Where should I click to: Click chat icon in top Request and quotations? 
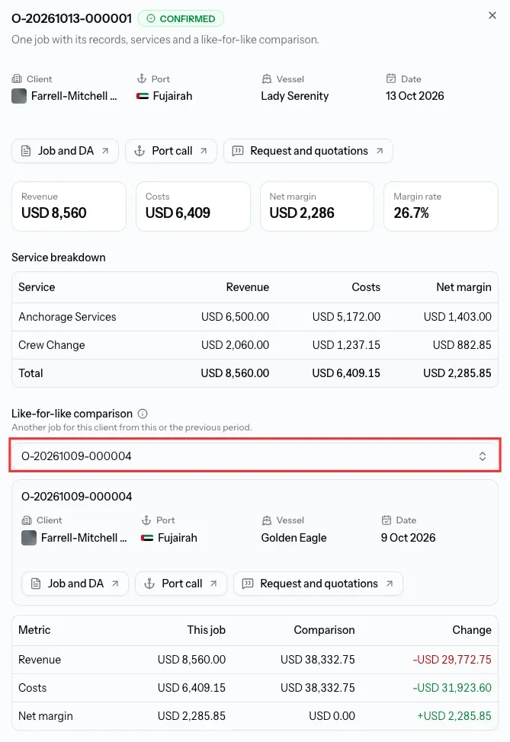[238, 151]
